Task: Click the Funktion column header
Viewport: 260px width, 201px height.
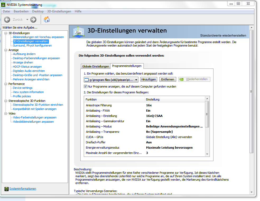Action: coord(114,99)
